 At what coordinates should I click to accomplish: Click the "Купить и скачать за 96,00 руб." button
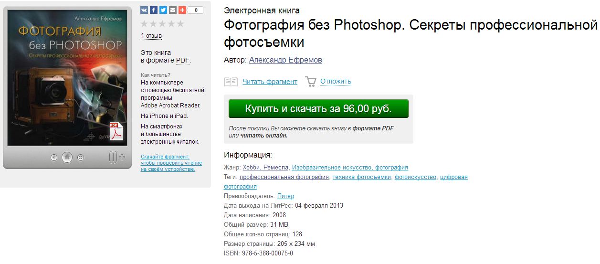pyautogui.click(x=318, y=108)
